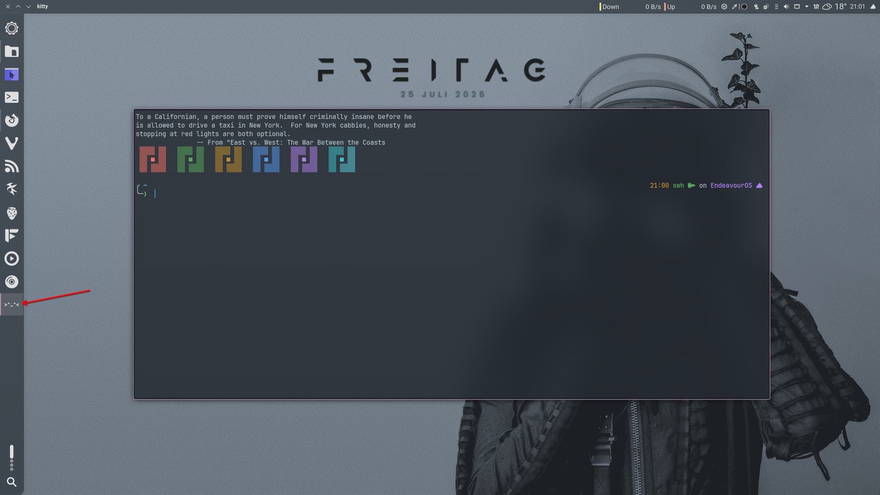
Task: Open the search magnifier in the dock
Action: point(11,482)
